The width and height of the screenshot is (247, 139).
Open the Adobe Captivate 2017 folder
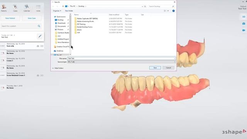click(87, 19)
